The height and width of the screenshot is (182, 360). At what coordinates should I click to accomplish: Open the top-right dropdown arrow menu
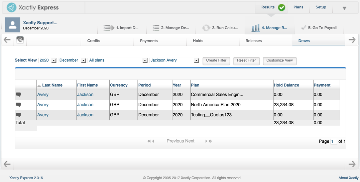point(344,8)
